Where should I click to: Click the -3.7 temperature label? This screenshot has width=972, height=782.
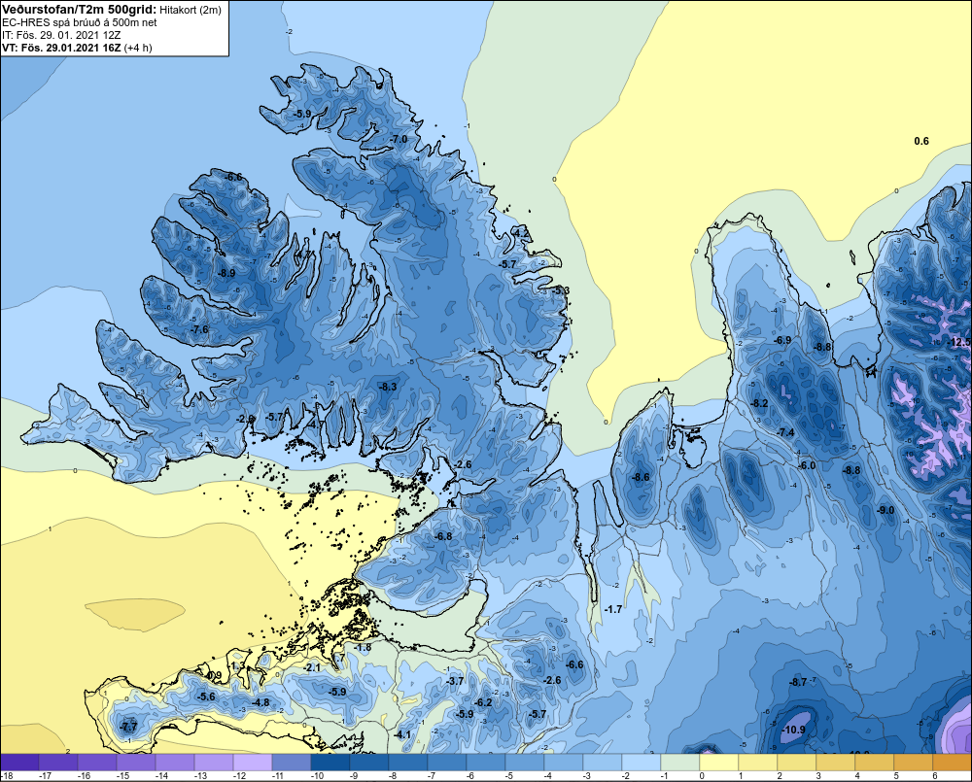(455, 681)
